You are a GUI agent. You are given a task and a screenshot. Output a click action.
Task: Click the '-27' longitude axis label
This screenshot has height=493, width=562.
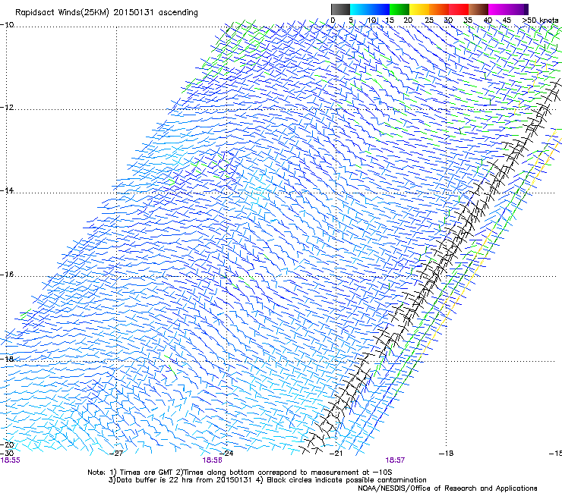pyautogui.click(x=116, y=454)
